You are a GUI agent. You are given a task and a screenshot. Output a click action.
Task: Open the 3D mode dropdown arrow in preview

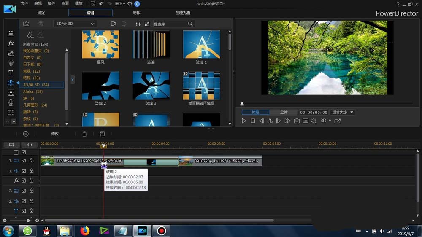(330, 121)
